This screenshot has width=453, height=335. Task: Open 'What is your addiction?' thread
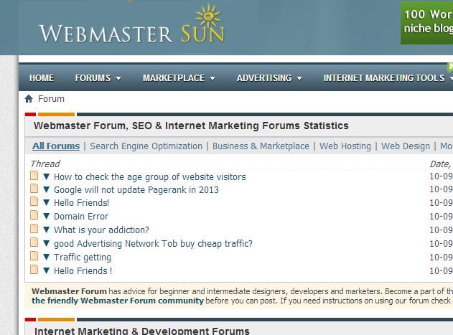(101, 230)
